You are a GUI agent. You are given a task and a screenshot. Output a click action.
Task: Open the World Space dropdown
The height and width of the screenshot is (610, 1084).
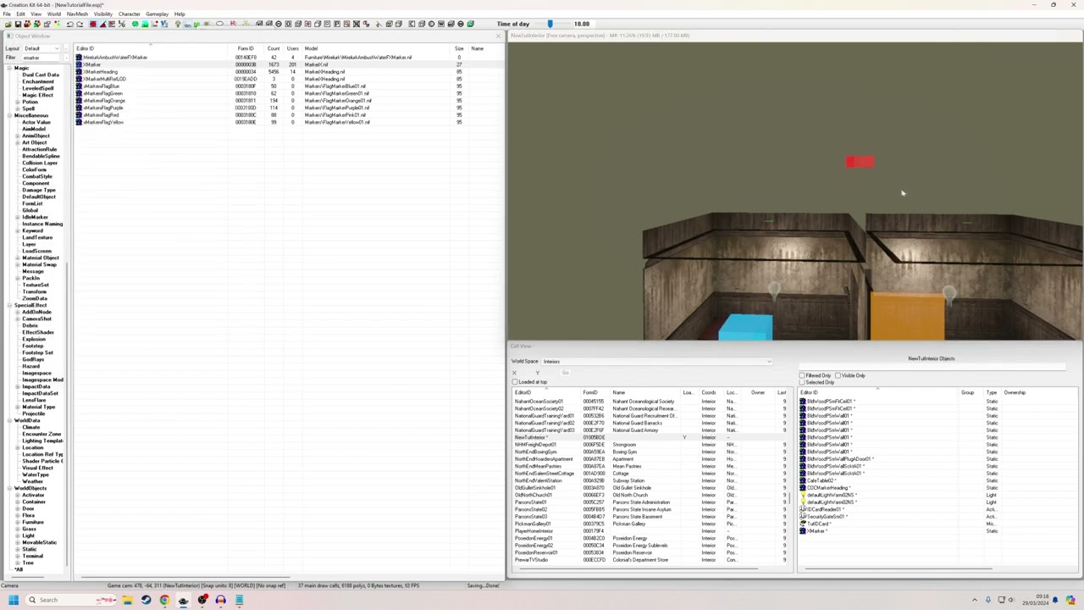pyautogui.click(x=657, y=362)
